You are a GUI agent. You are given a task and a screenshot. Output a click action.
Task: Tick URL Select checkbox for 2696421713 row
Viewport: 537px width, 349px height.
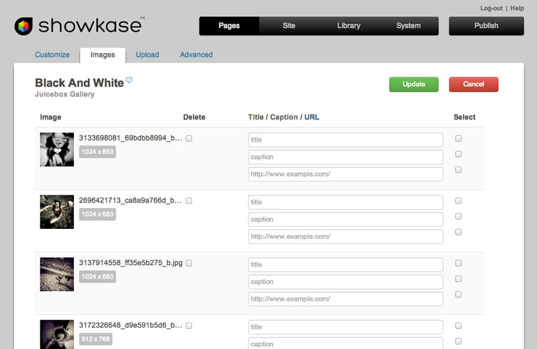(x=458, y=232)
